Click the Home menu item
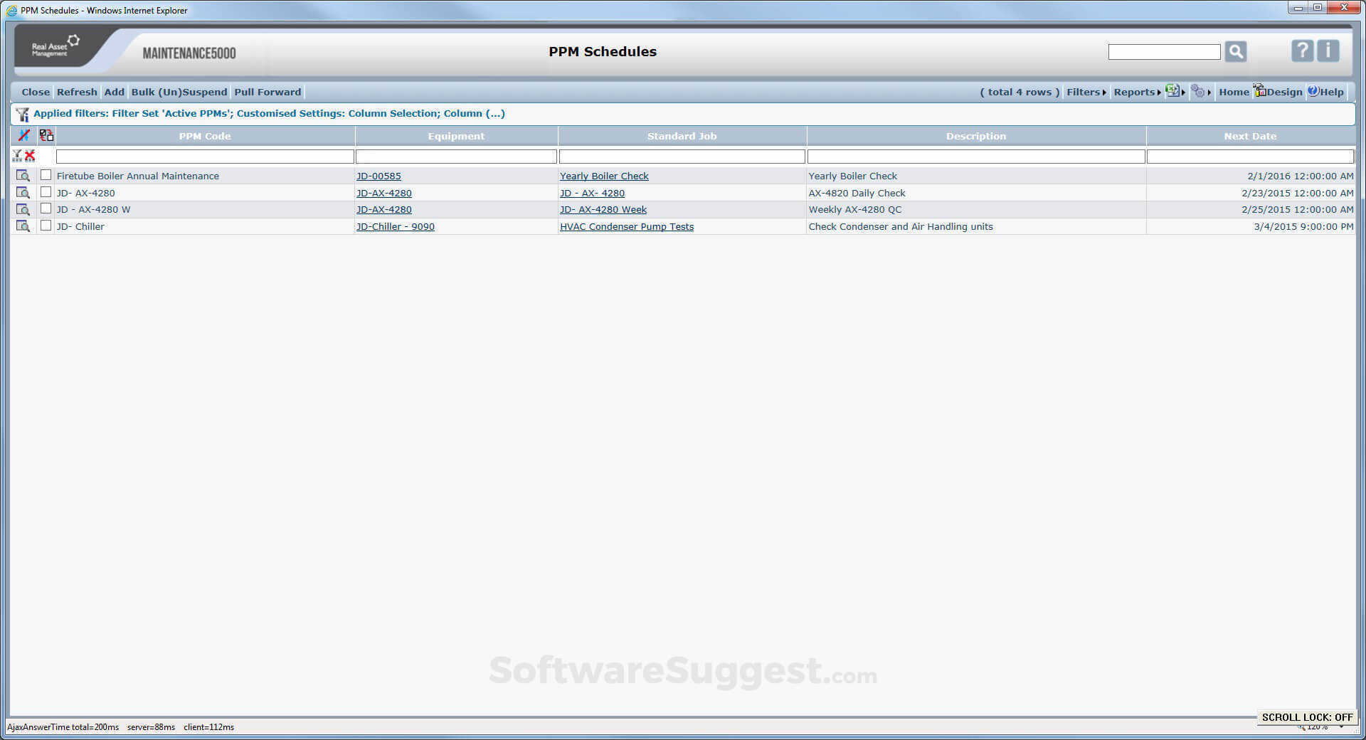 tap(1234, 92)
